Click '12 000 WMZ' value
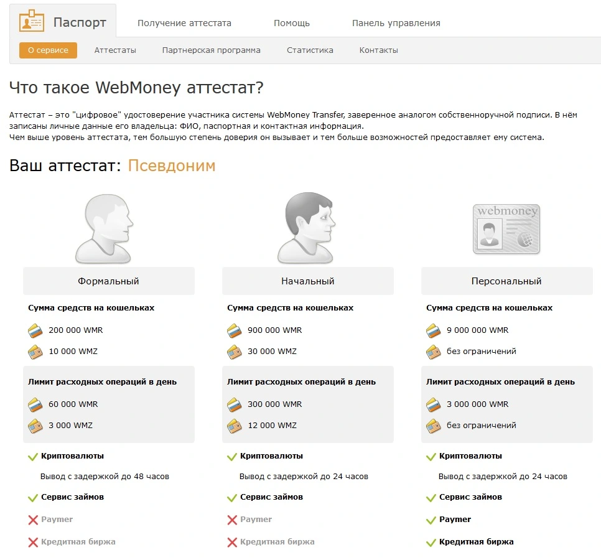The width and height of the screenshot is (601, 560). (272, 425)
